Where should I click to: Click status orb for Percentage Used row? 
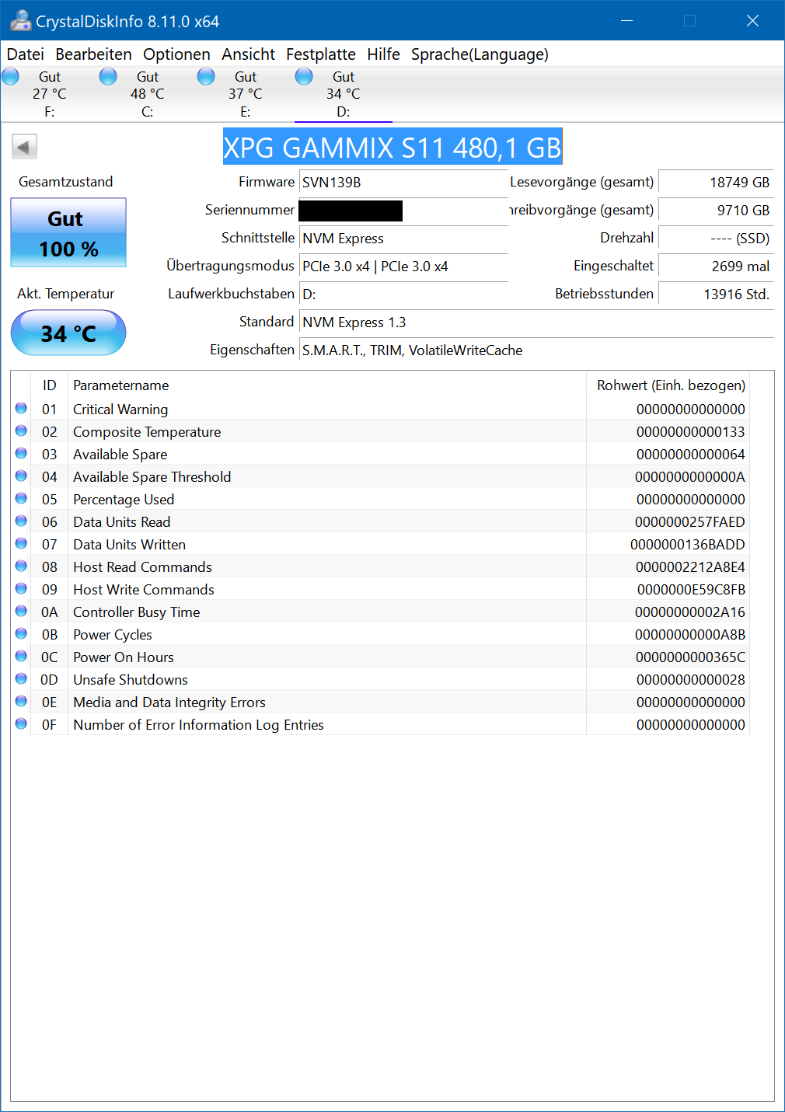[x=21, y=498]
